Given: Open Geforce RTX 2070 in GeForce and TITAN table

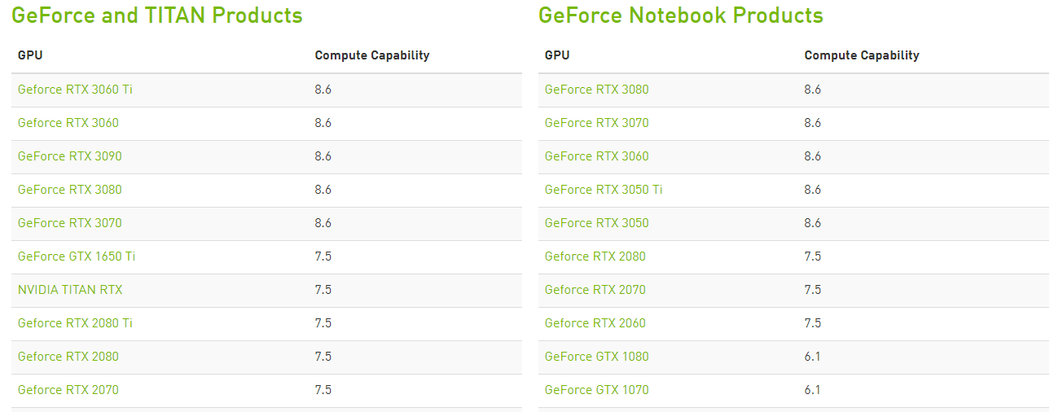Looking at the screenshot, I should (x=68, y=390).
